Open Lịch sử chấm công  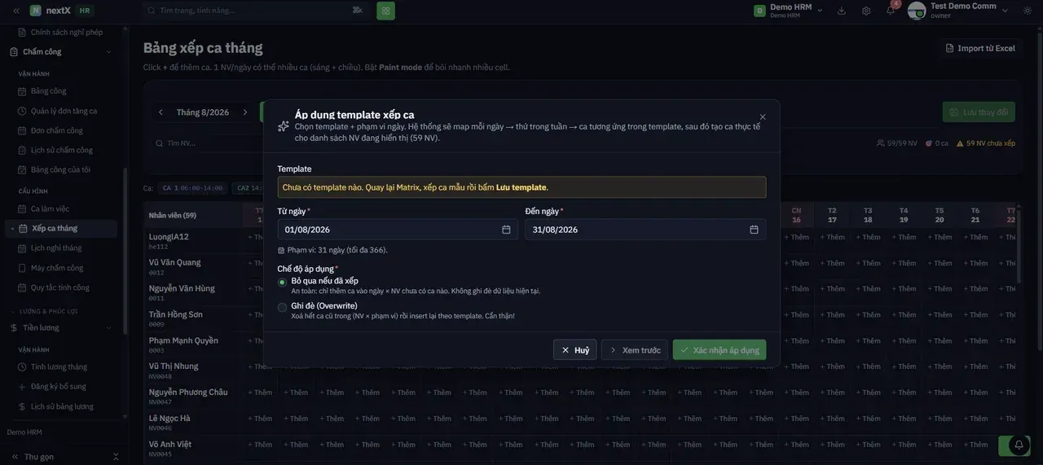pyautogui.click(x=61, y=151)
